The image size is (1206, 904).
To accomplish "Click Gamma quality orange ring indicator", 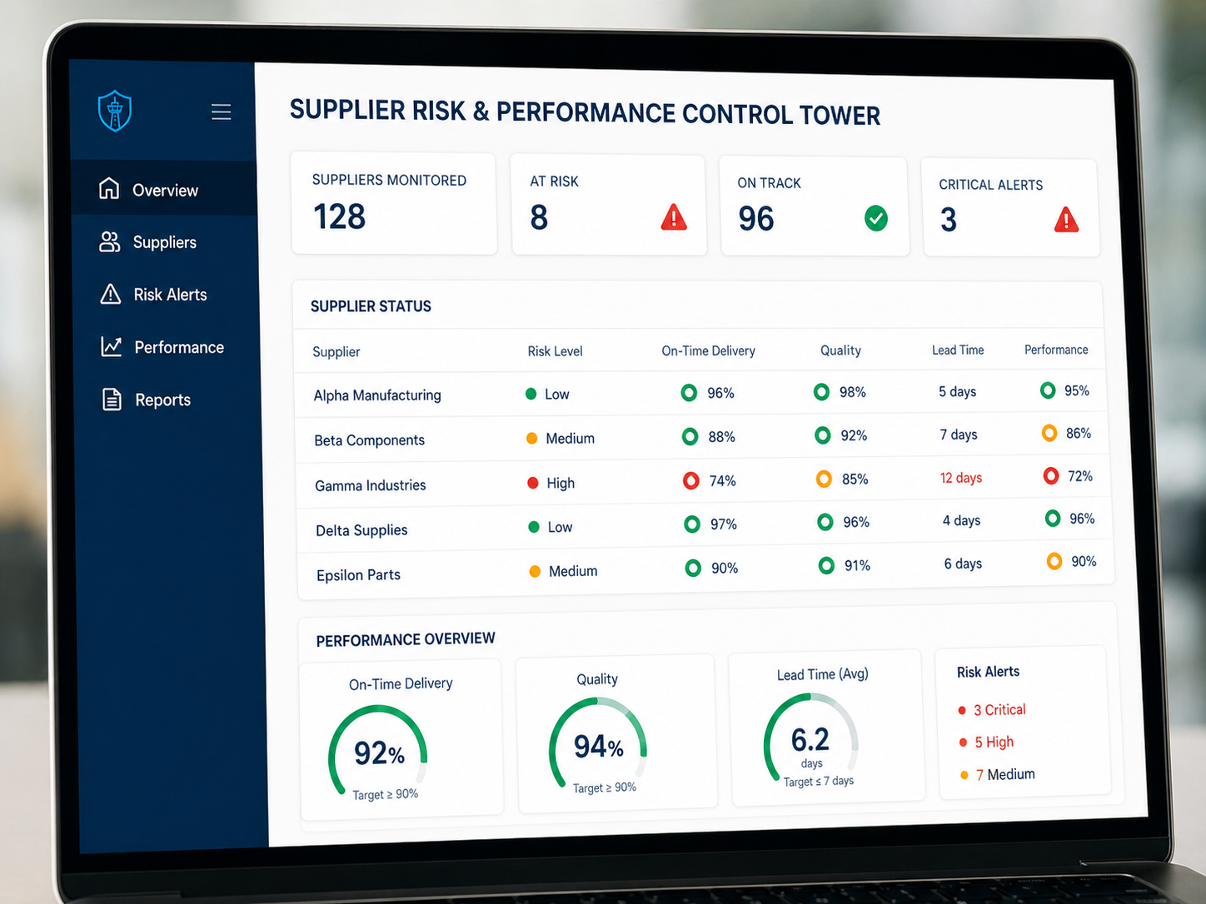I will pyautogui.click(x=824, y=479).
